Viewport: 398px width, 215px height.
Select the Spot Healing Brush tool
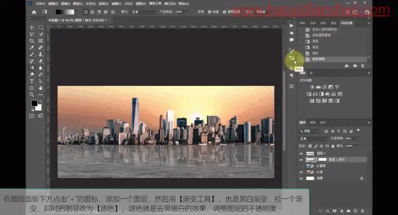(x=41, y=47)
